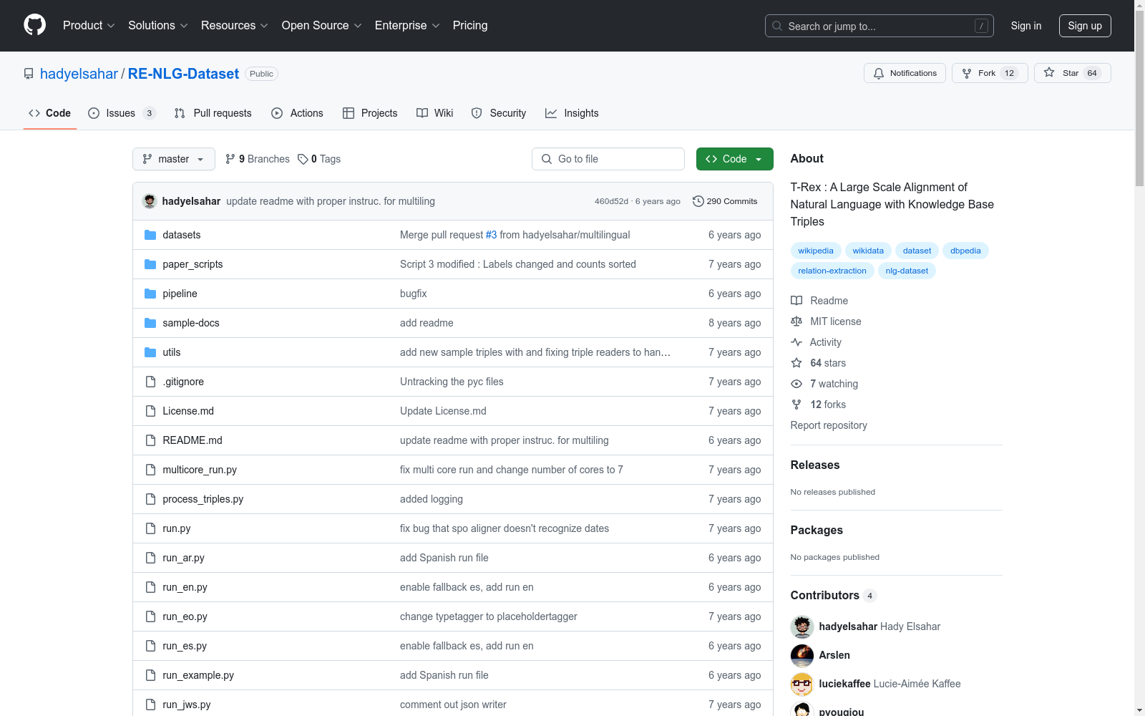This screenshot has height=716, width=1145.
Task: Open the Contributors section heading link
Action: (833, 595)
